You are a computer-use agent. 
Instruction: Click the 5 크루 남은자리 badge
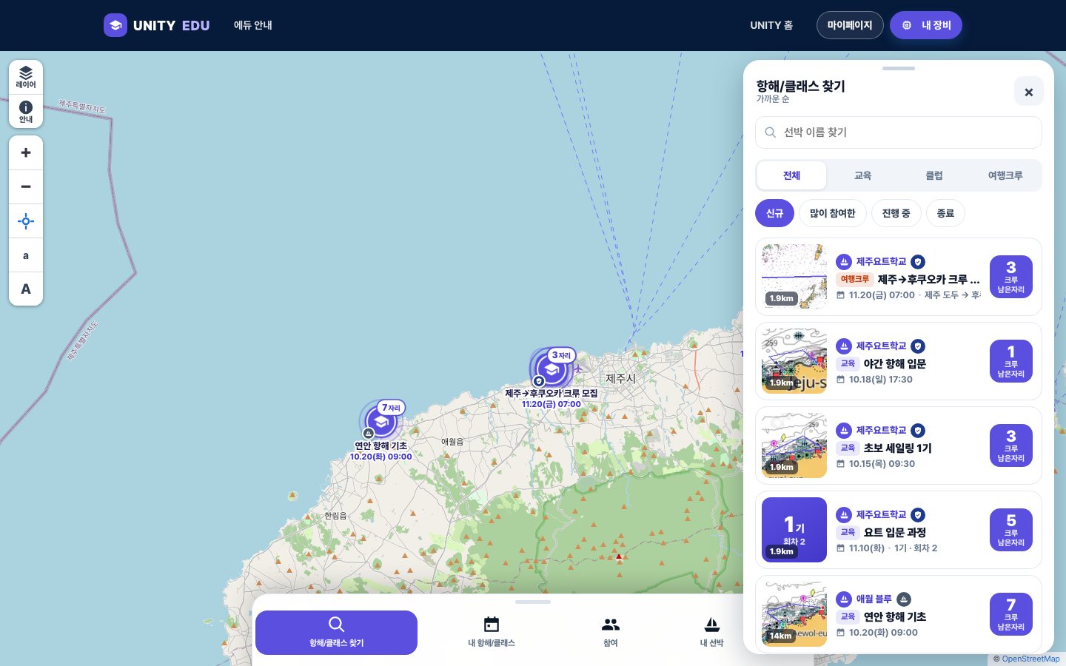point(1011,530)
